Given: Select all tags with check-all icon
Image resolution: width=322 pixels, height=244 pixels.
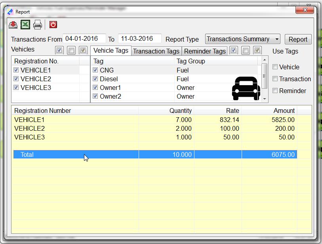Looking at the screenshot, I should pyautogui.click(x=234, y=51).
